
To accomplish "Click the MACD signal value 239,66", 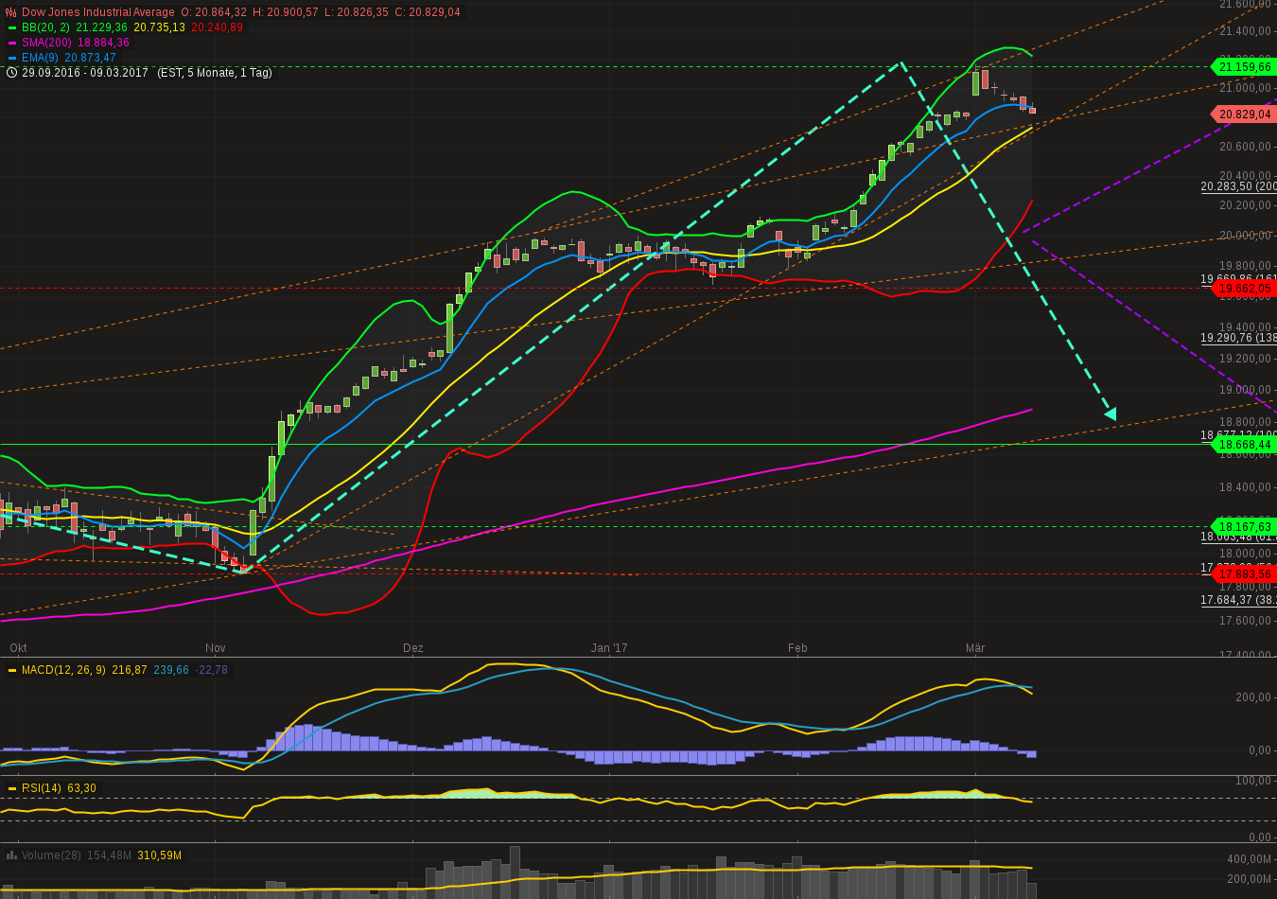I will [x=171, y=670].
